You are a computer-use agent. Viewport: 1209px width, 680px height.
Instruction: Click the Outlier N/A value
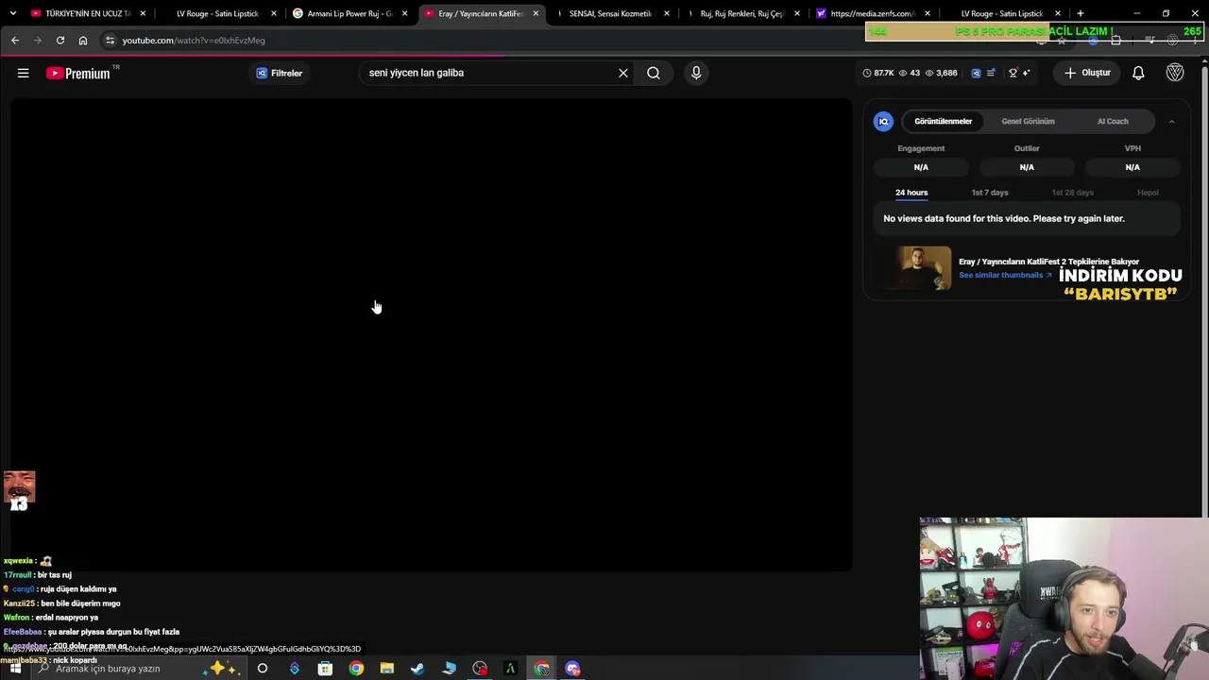[1027, 167]
